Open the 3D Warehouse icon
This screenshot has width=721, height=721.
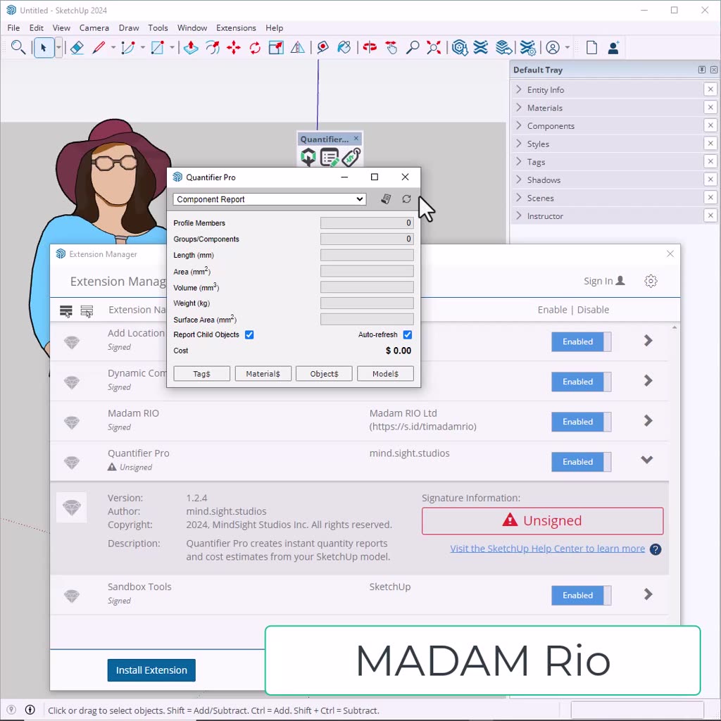click(459, 47)
